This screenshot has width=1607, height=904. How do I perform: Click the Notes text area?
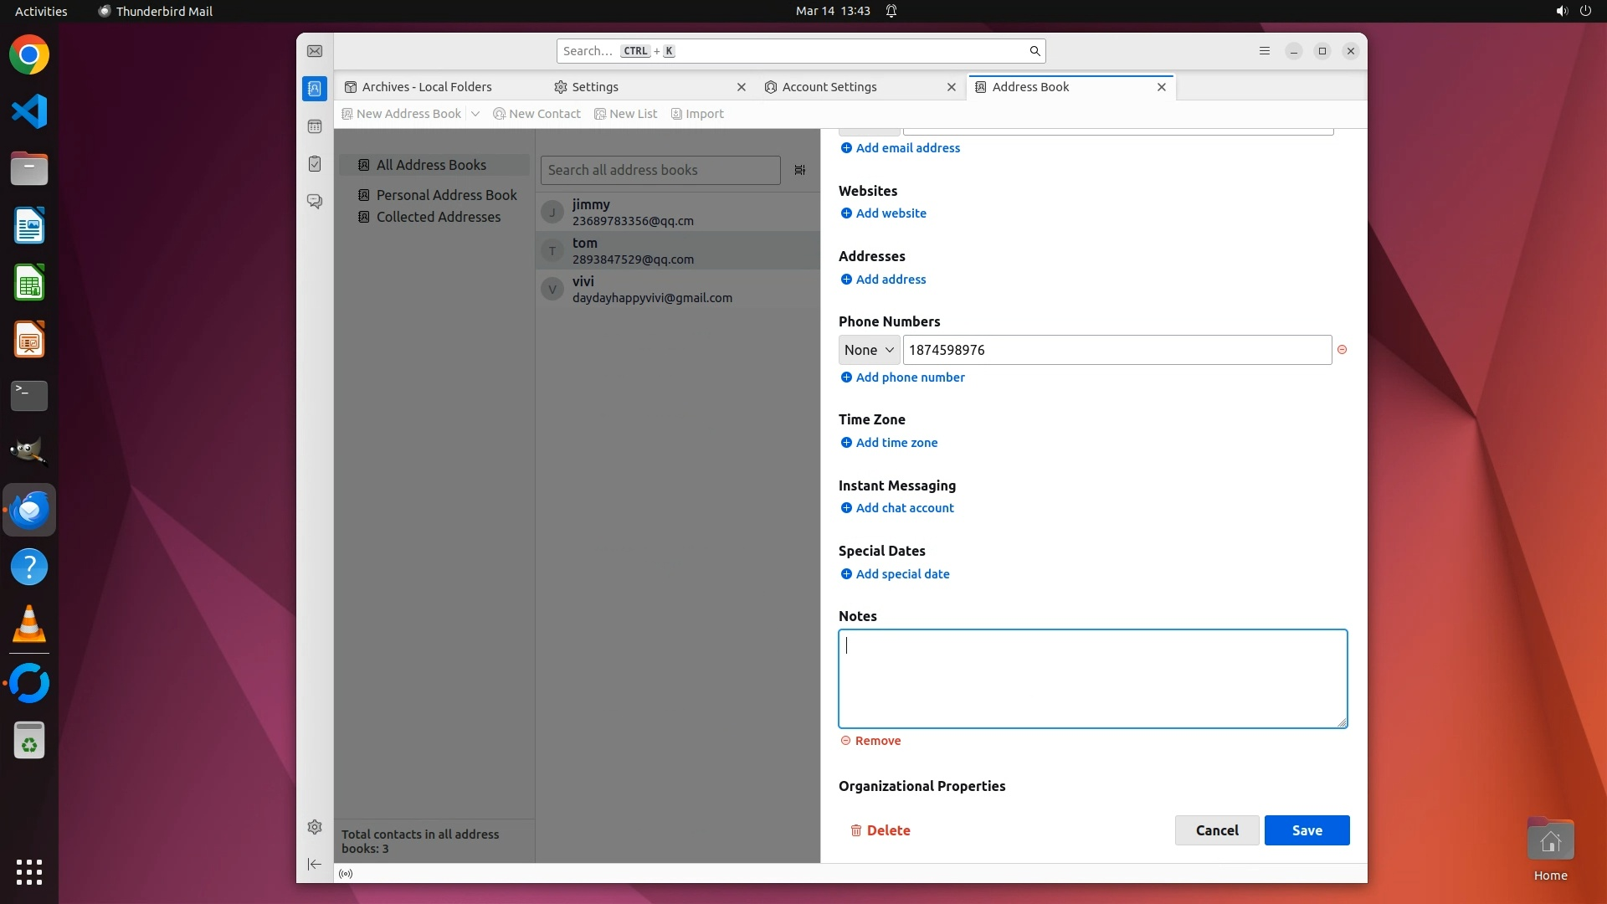click(1092, 679)
